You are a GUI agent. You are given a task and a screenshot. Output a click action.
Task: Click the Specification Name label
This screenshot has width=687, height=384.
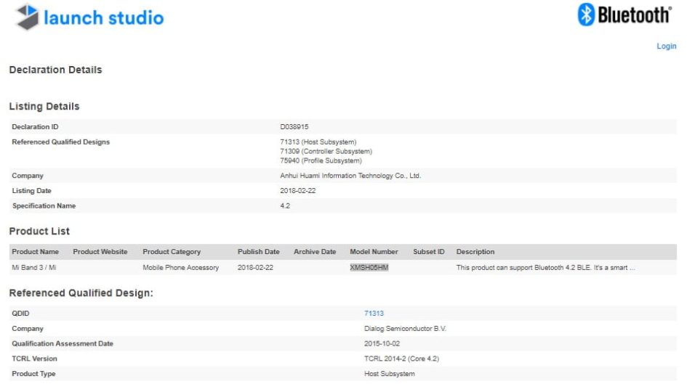pyautogui.click(x=44, y=205)
